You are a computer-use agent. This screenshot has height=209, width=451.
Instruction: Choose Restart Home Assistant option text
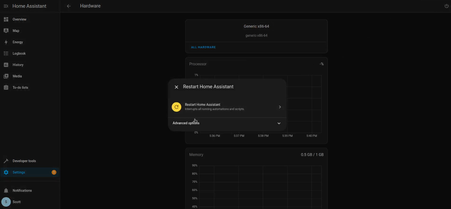[203, 105]
